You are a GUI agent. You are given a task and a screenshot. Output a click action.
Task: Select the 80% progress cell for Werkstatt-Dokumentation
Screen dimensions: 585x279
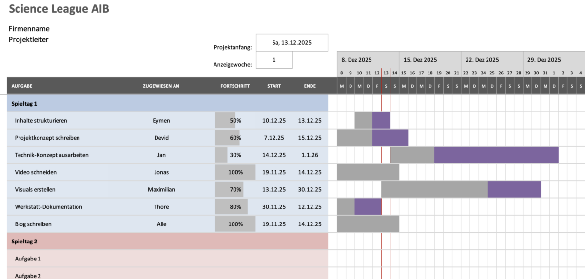(235, 207)
